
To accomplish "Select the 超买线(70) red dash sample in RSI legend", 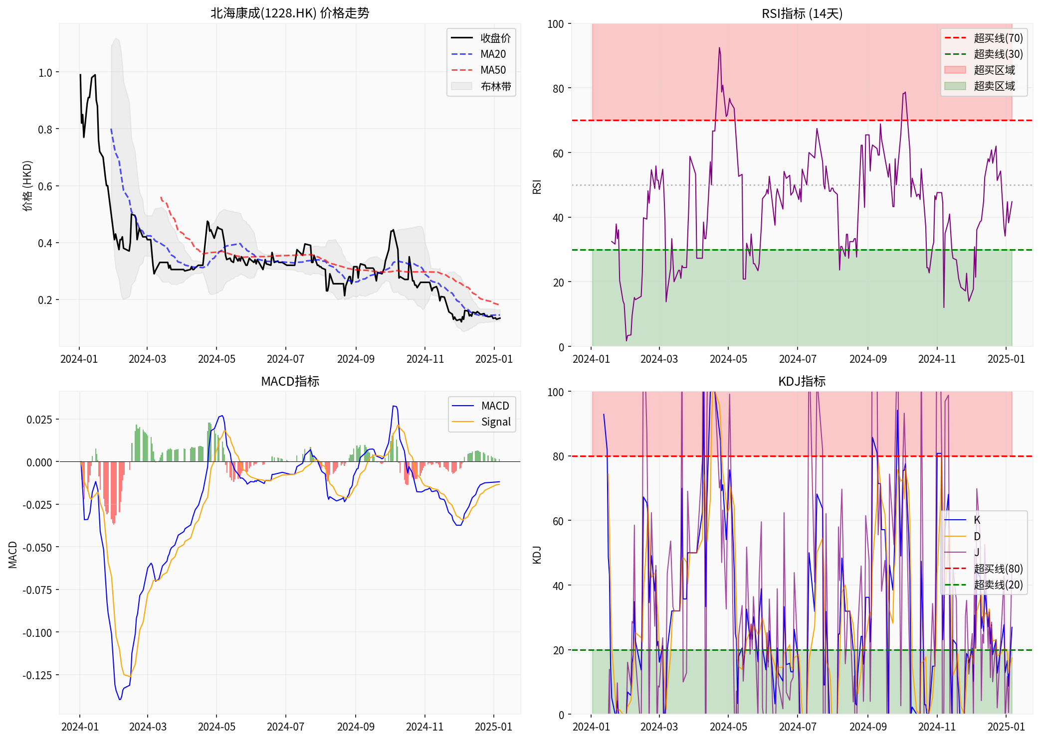I will [955, 37].
